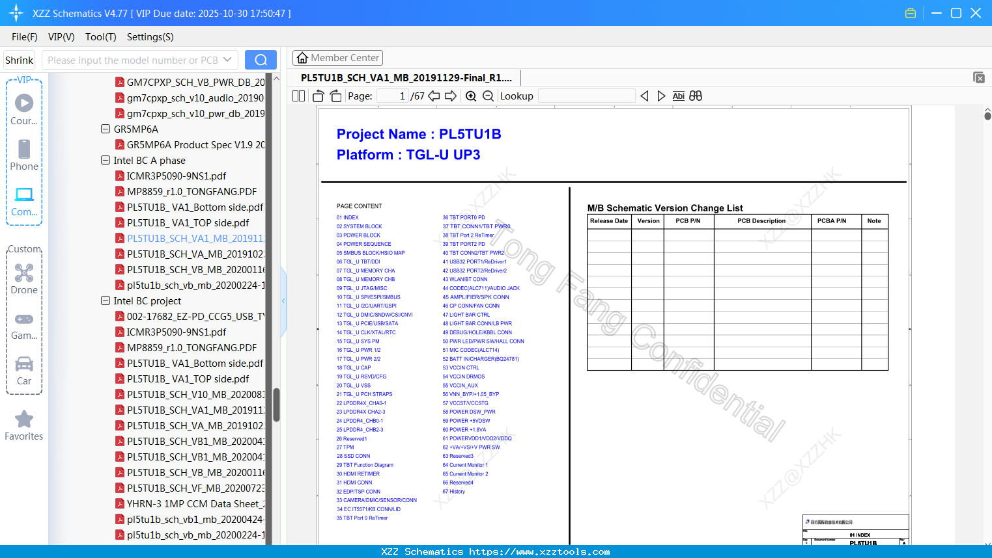Jump to 01 INDEX page link
Viewport: 992px width, 558px height.
[347, 217]
